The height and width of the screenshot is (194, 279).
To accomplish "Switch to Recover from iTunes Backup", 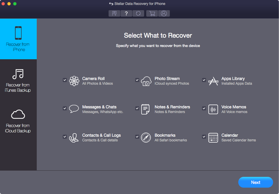I will coord(18,79).
